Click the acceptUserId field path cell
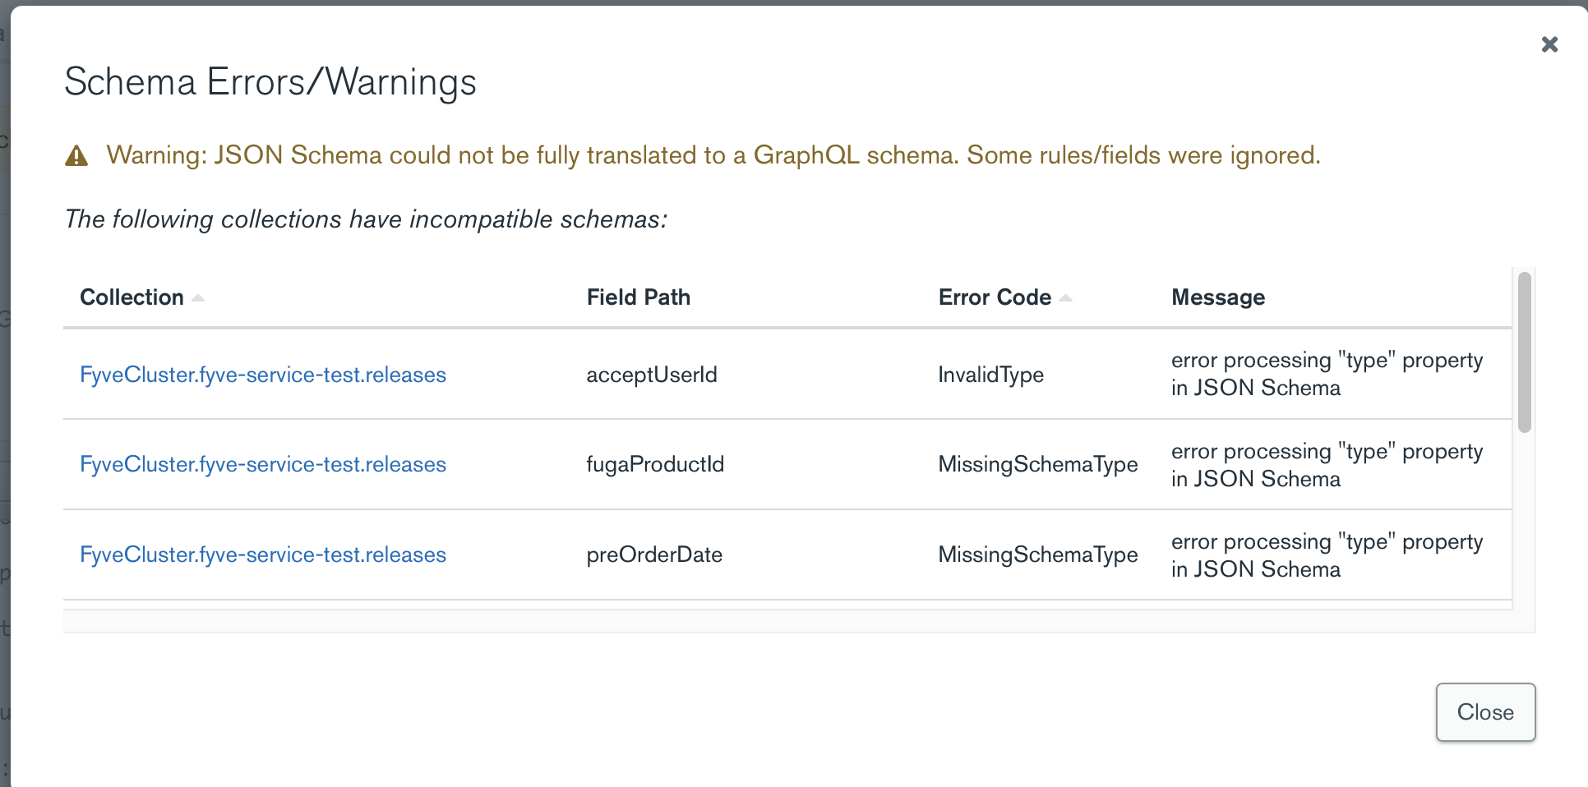The image size is (1588, 787). pyautogui.click(x=651, y=375)
